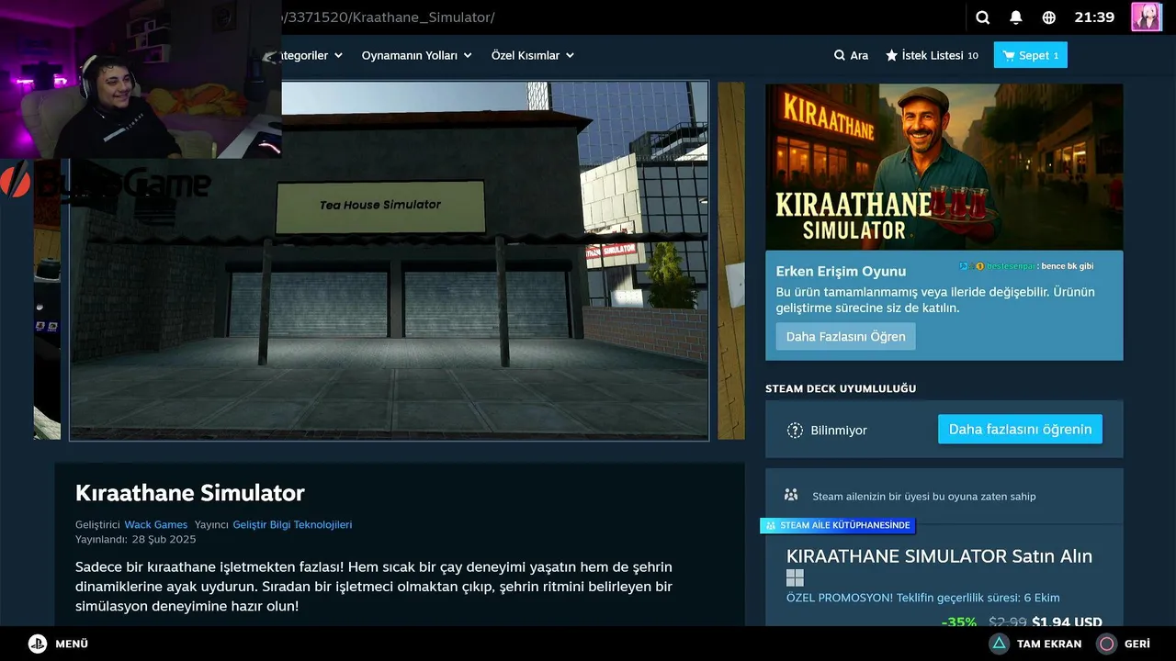The height and width of the screenshot is (661, 1176).
Task: Click the Kıraathane Simulator header image
Action: pos(944,166)
